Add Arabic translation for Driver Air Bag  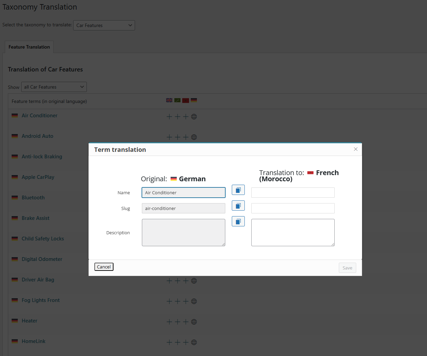click(x=177, y=281)
